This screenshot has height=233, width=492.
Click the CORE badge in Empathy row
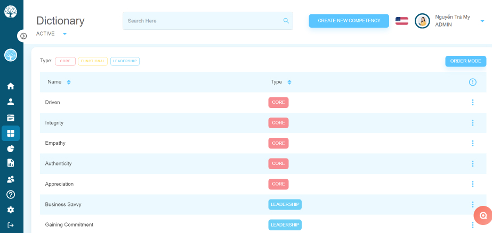coord(278,143)
